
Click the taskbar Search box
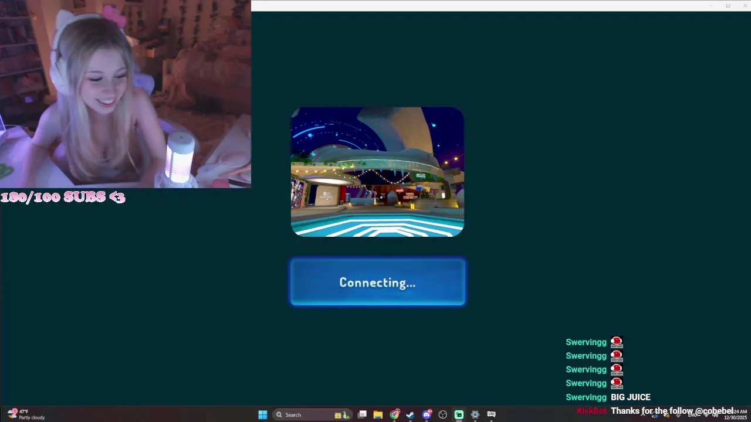click(313, 415)
